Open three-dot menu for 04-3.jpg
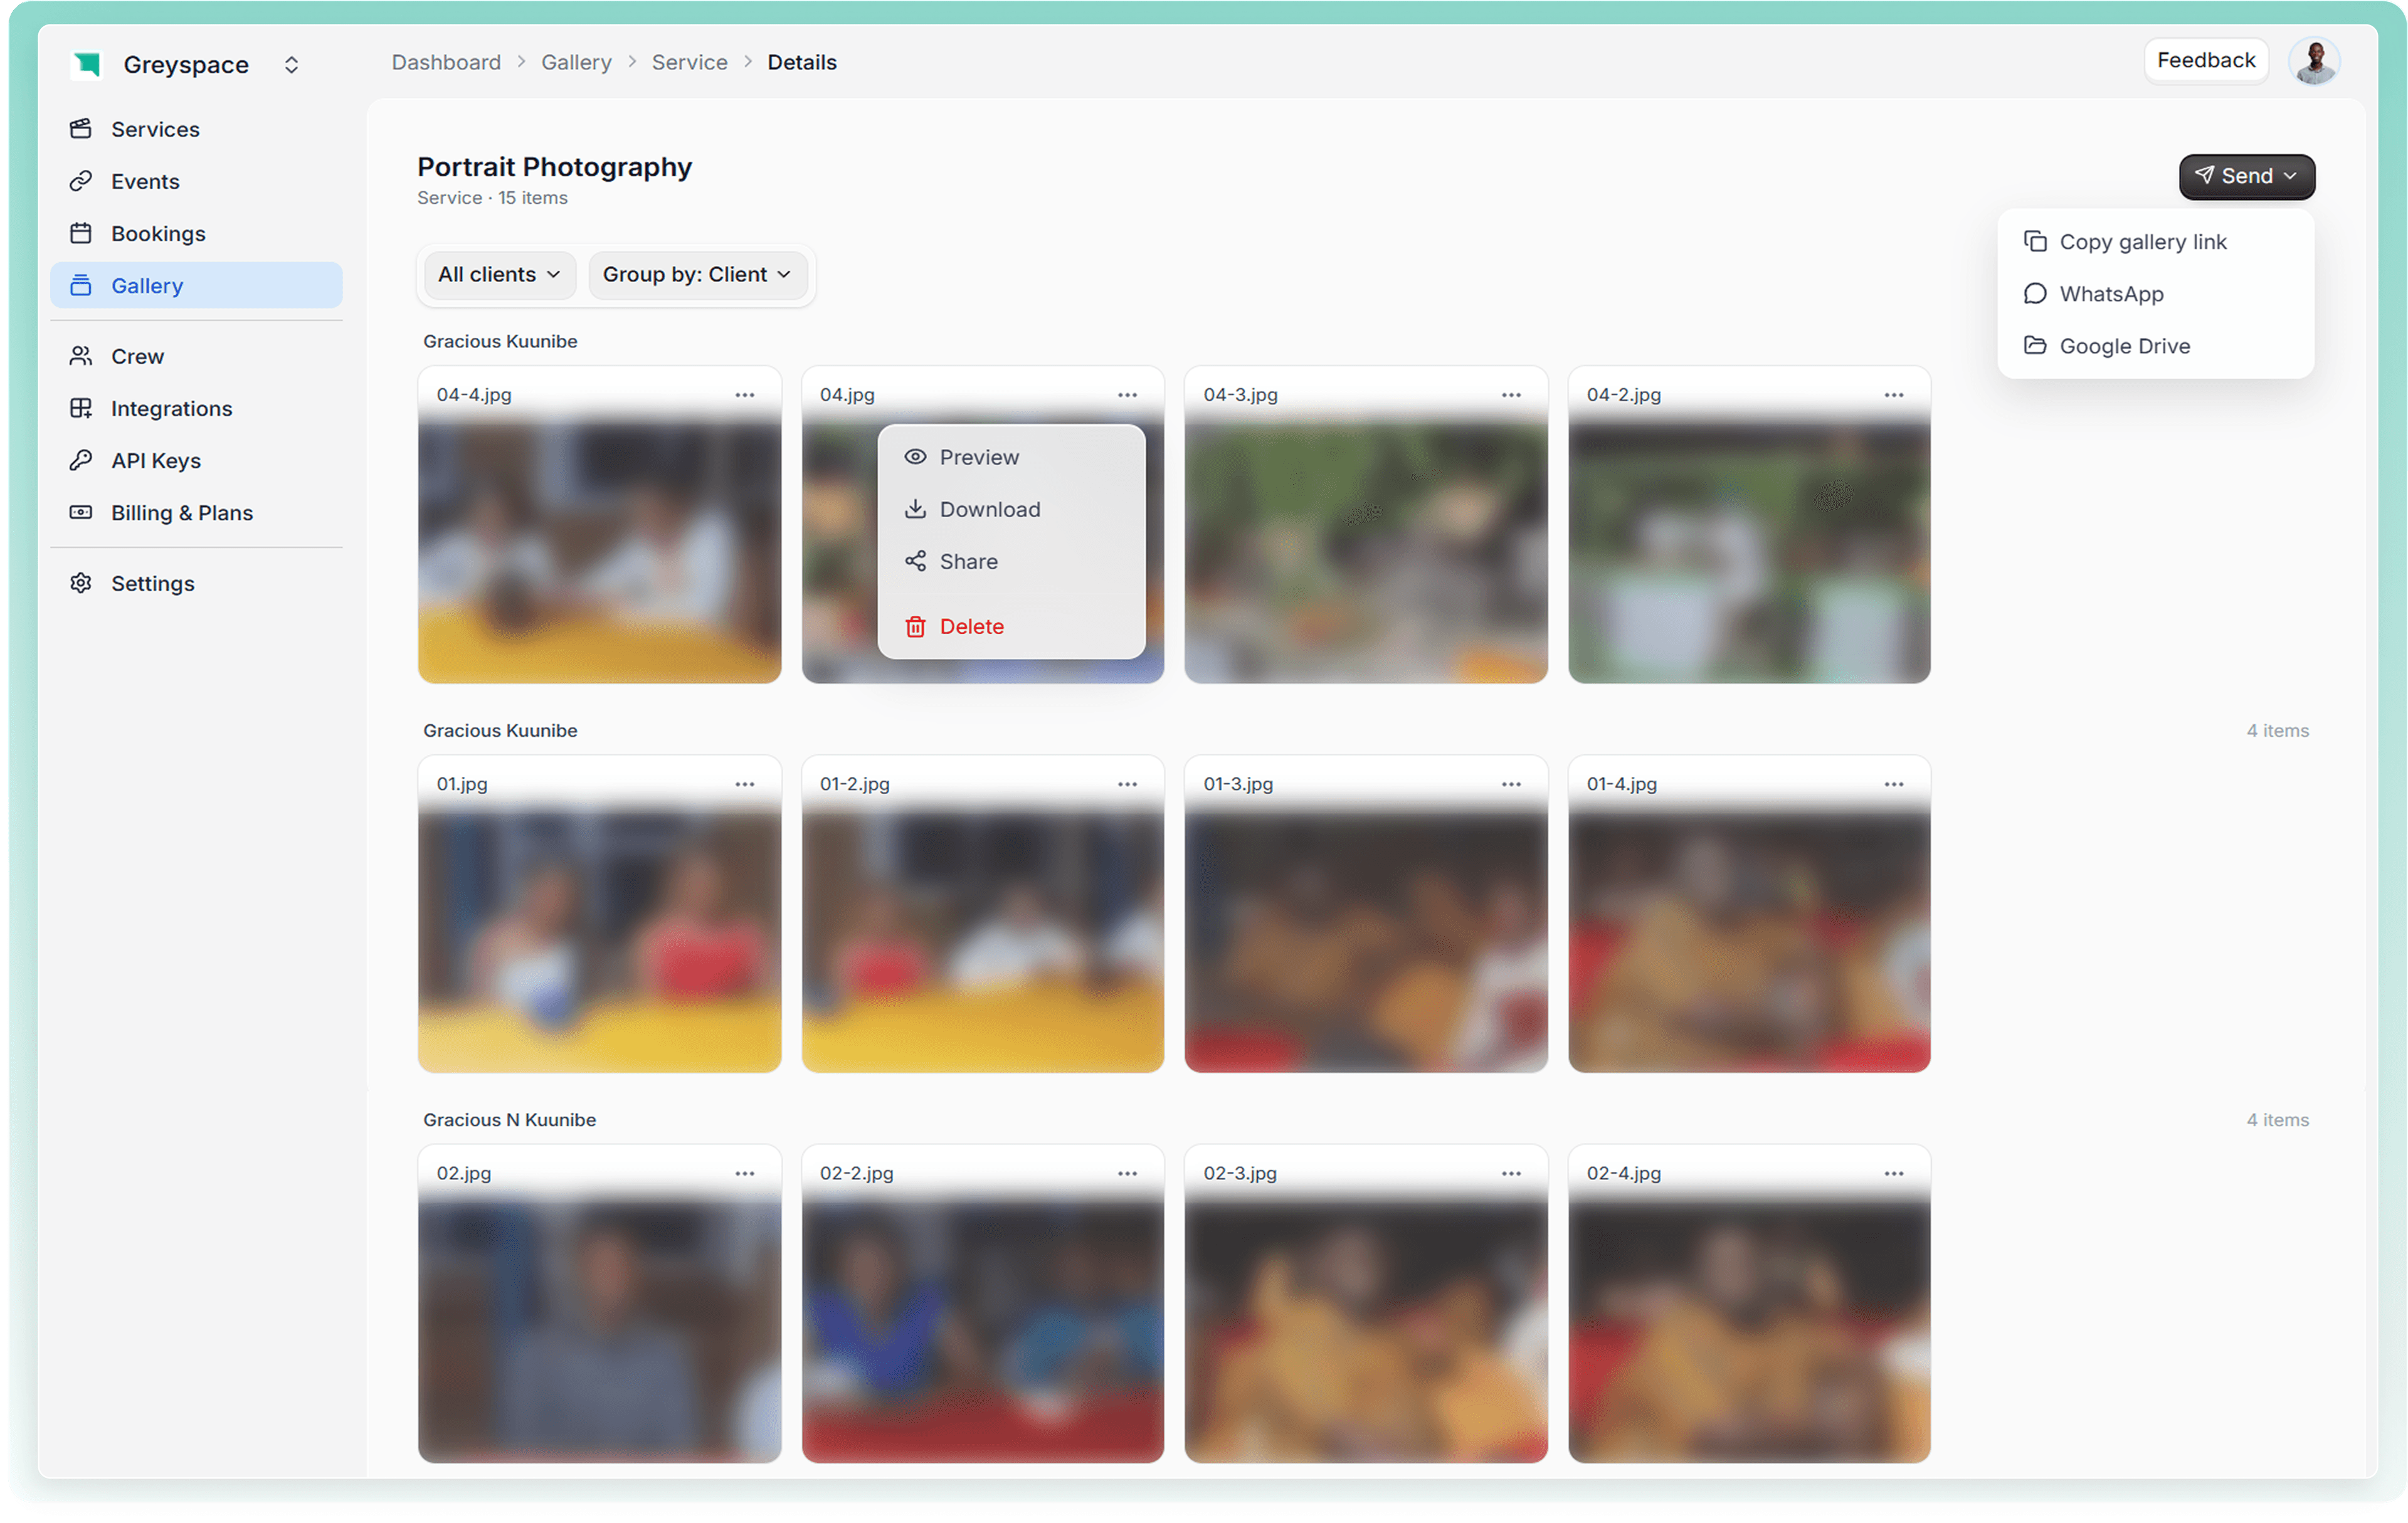The height and width of the screenshot is (1523, 2408). [x=1510, y=395]
